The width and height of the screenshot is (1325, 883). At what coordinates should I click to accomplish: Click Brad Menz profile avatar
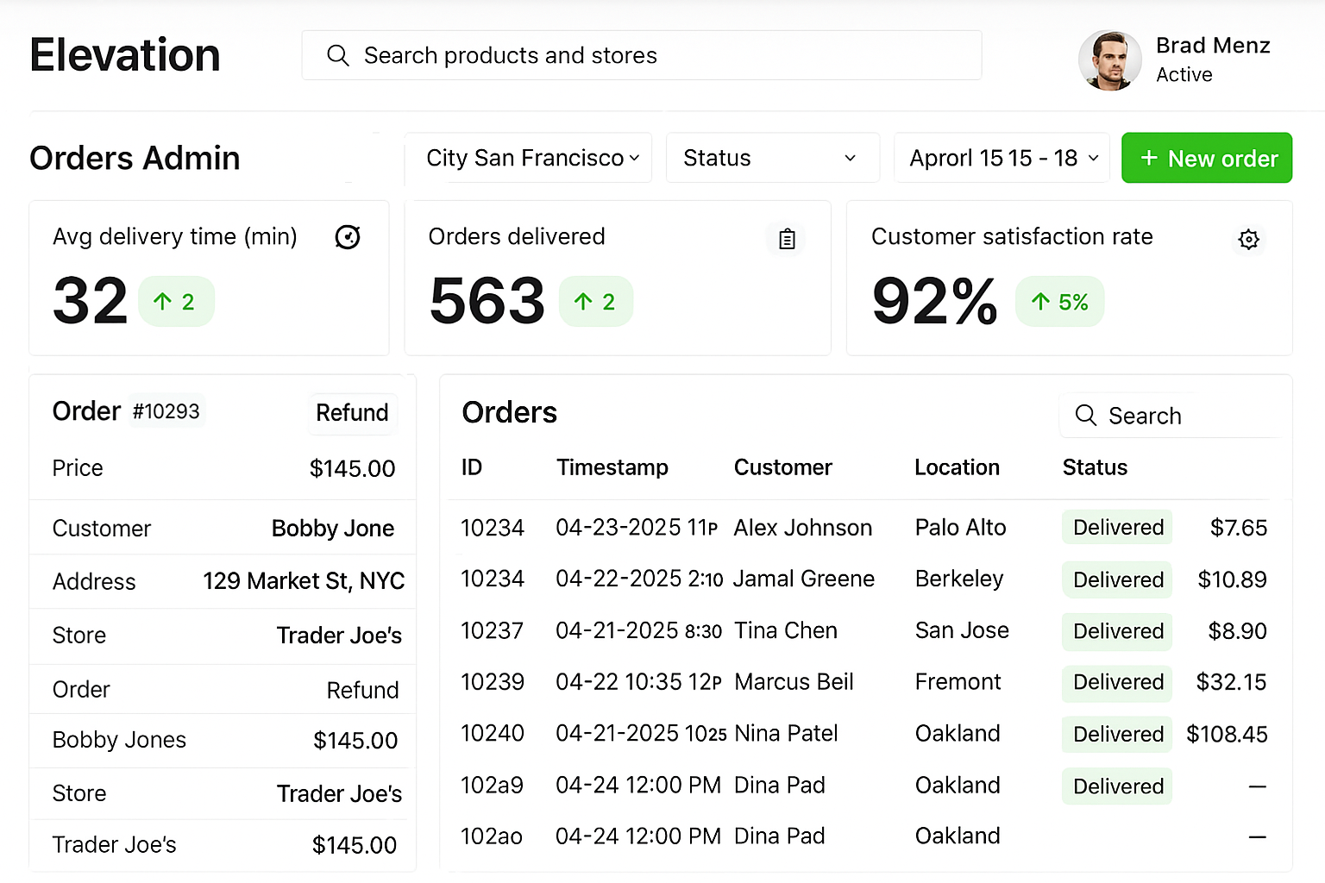(1109, 60)
